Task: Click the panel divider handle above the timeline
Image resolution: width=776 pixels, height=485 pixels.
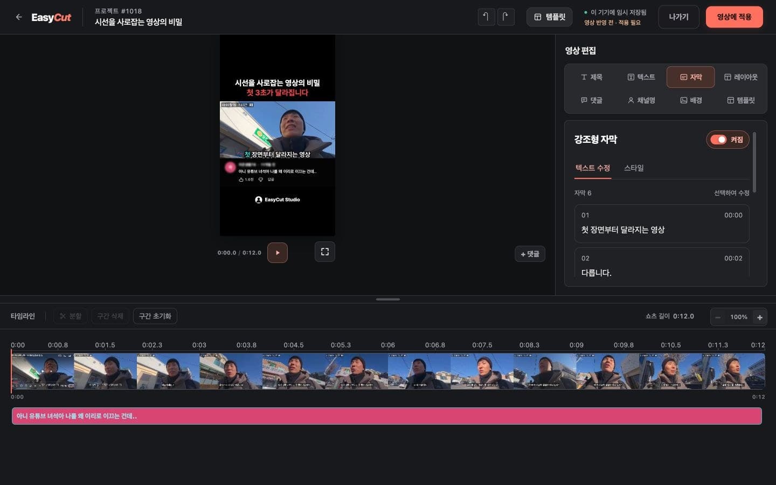Action: coord(388,299)
